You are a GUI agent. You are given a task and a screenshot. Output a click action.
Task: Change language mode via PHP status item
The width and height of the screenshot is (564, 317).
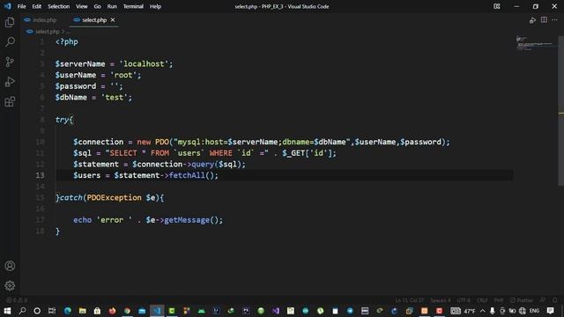(499, 300)
